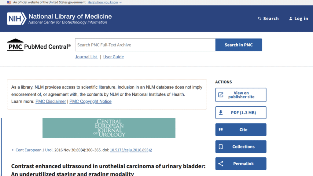Click the Collections bookmark icon
This screenshot has height=176, width=313.
pyautogui.click(x=221, y=147)
